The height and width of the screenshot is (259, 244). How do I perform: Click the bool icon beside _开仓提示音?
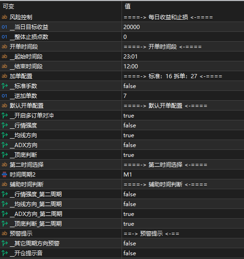(5, 253)
